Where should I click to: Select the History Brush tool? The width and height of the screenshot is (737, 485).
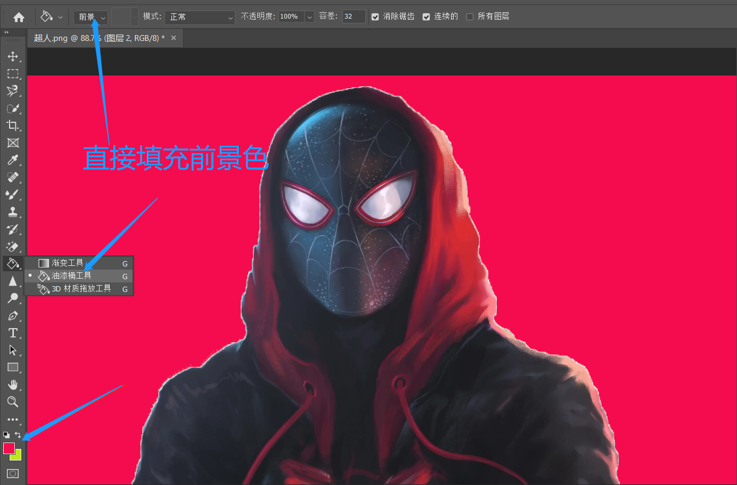(13, 229)
